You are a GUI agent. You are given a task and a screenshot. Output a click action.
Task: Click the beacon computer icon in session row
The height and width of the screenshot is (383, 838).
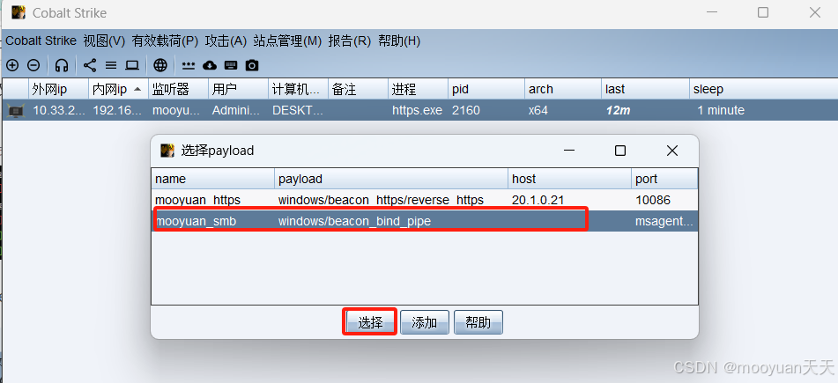coord(16,111)
